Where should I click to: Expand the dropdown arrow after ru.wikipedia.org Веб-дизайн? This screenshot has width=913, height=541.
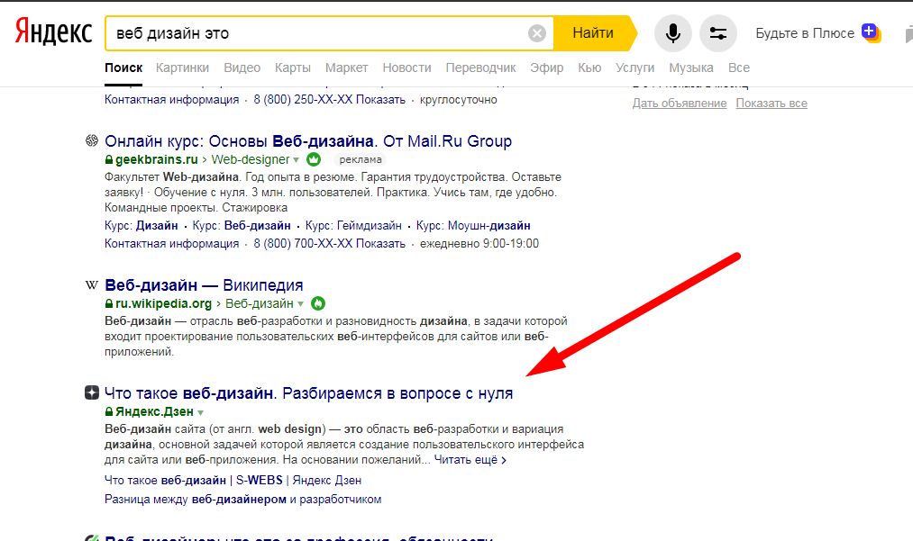tap(300, 304)
